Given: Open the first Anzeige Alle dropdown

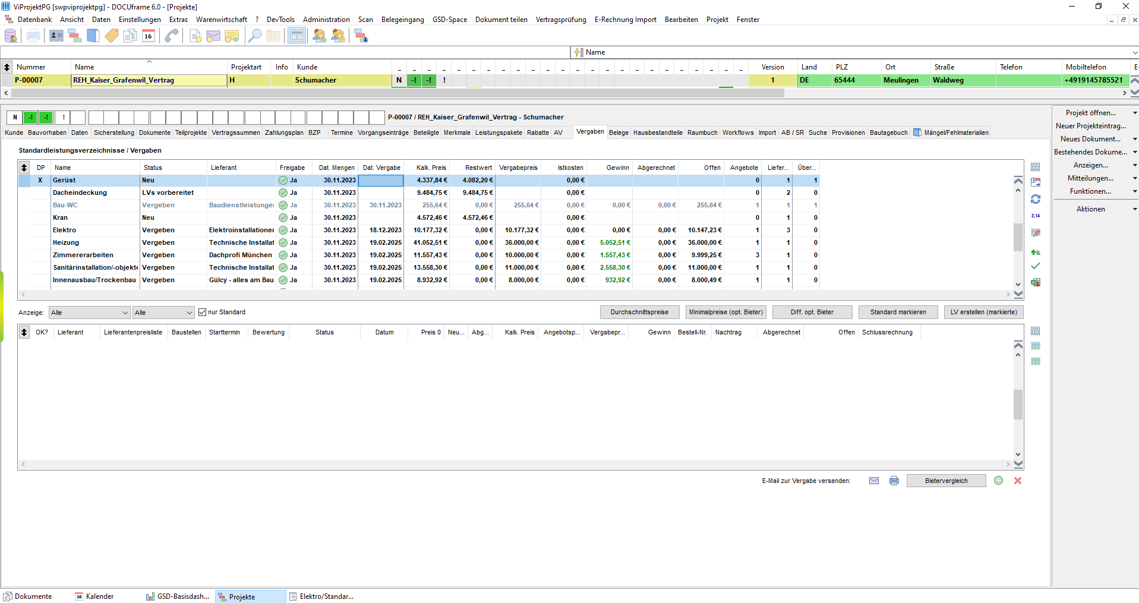Looking at the screenshot, I should pyautogui.click(x=90, y=312).
